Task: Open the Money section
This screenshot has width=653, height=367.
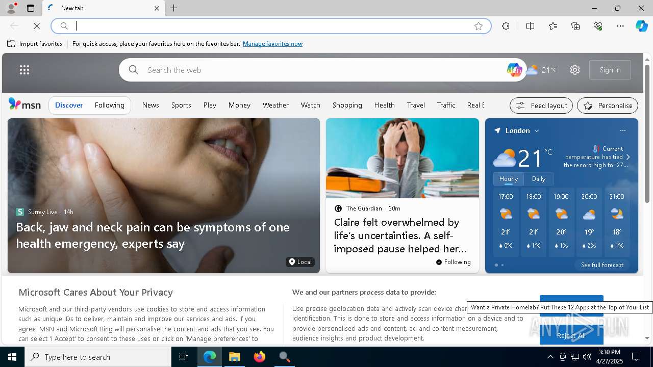Action: point(239,105)
